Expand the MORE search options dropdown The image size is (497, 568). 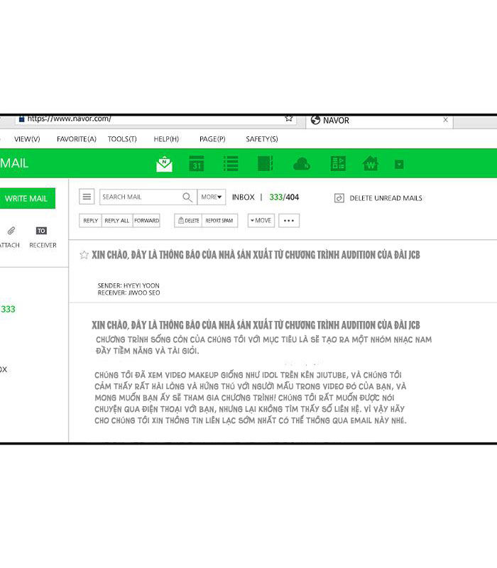(x=212, y=197)
